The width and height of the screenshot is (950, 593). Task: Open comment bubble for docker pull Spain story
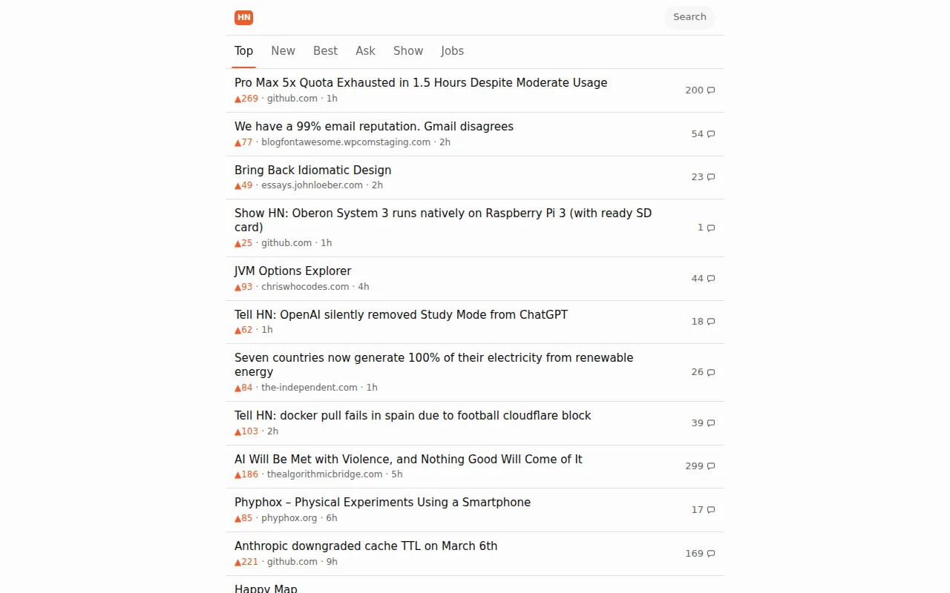tap(711, 423)
